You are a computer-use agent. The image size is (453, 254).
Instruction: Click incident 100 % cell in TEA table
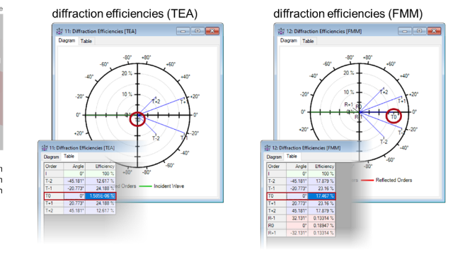coord(101,174)
